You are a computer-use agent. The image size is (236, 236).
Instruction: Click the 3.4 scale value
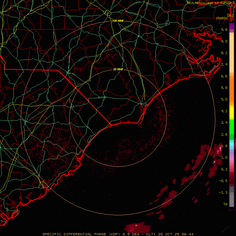point(224,123)
